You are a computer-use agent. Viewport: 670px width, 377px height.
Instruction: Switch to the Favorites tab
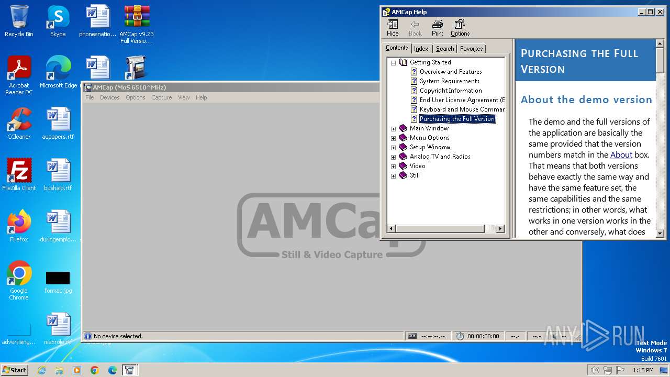[471, 49]
